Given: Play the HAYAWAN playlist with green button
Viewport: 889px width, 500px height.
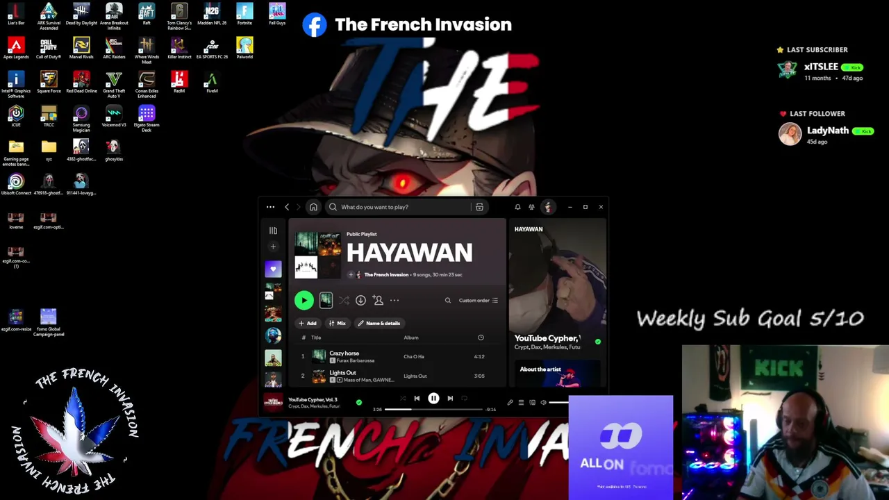Looking at the screenshot, I should (x=304, y=300).
